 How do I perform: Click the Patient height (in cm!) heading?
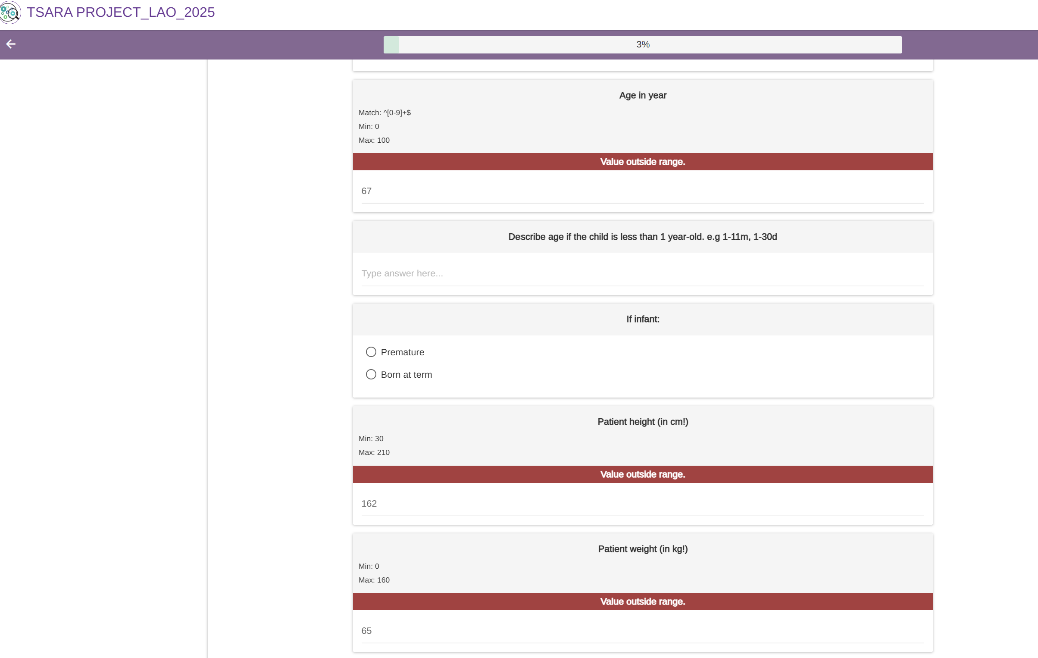(x=642, y=422)
